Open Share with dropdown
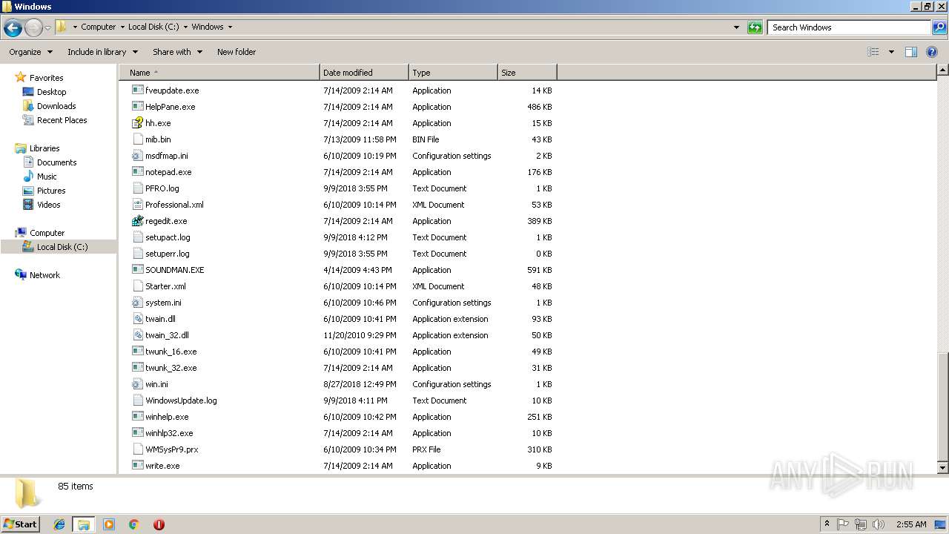Screen dimensions: 949x534 click(177, 52)
